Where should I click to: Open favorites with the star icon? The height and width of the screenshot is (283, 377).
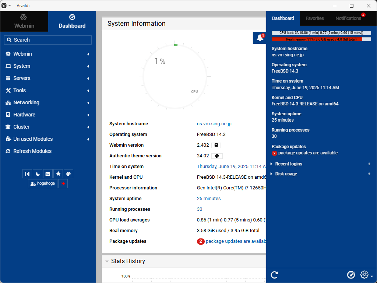coord(58,174)
